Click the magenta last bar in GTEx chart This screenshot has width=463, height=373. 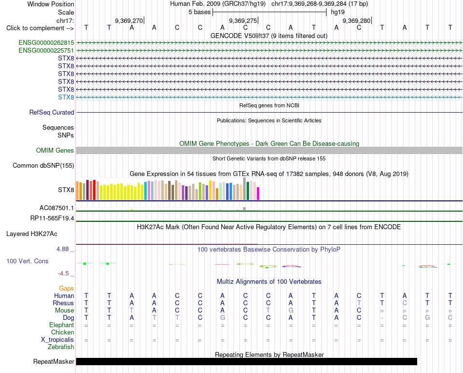[258, 194]
